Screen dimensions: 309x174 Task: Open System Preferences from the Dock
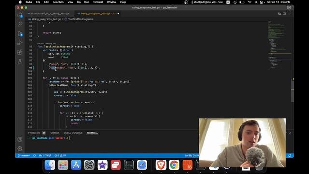click(x=89, y=165)
